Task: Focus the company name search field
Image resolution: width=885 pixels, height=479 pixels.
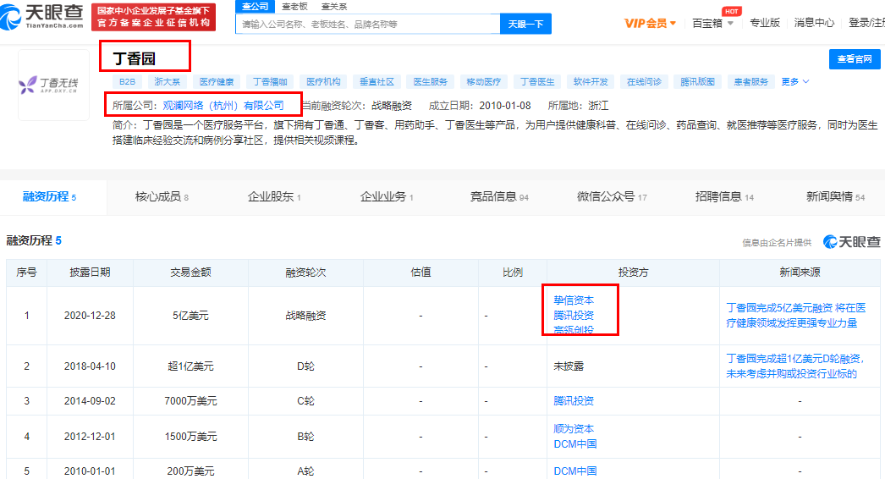Action: (x=367, y=24)
